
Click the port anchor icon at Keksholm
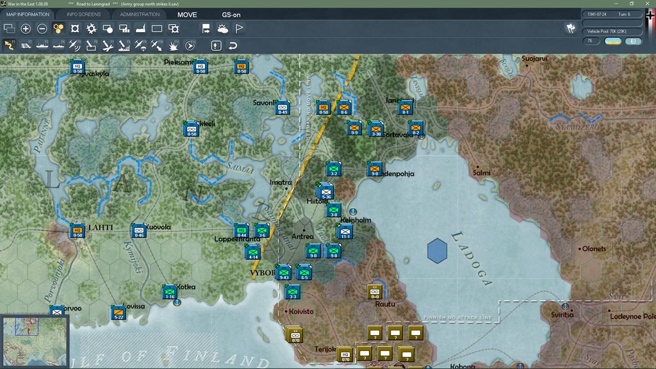coord(353,211)
